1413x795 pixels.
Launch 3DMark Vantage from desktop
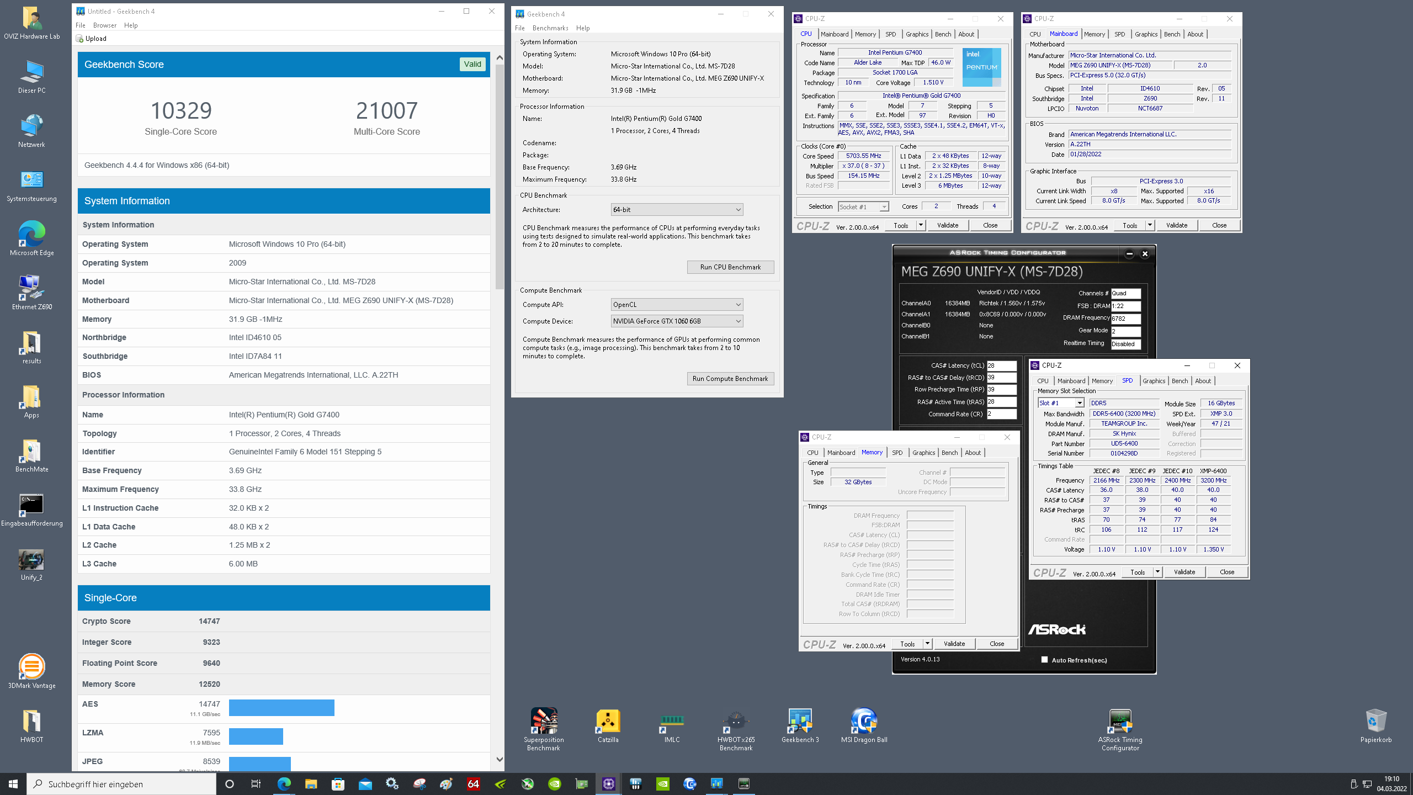click(x=31, y=672)
